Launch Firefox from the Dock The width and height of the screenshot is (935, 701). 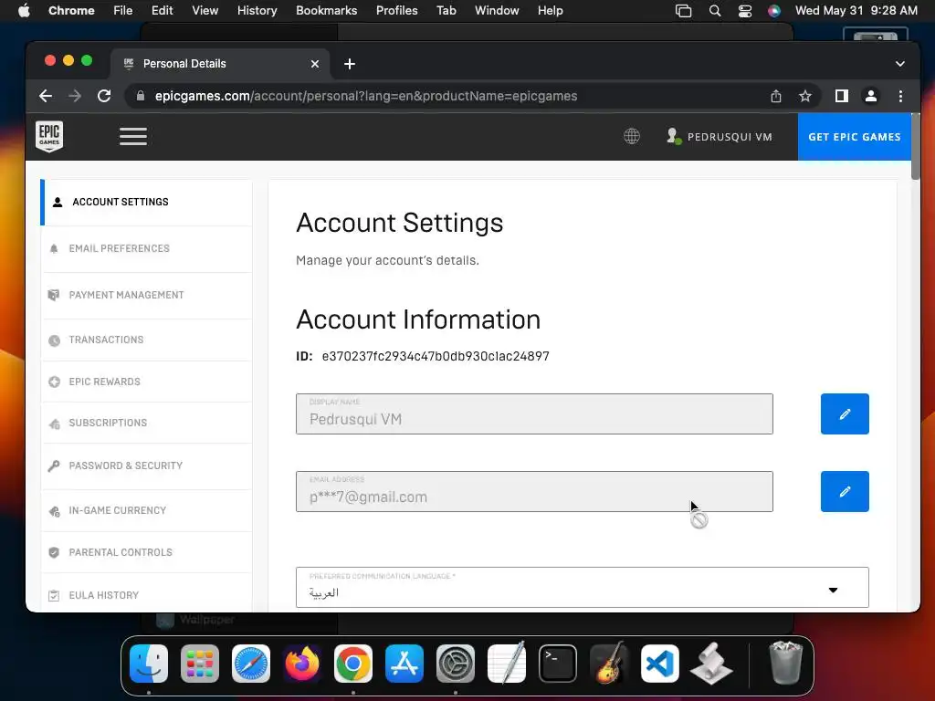[x=302, y=663]
